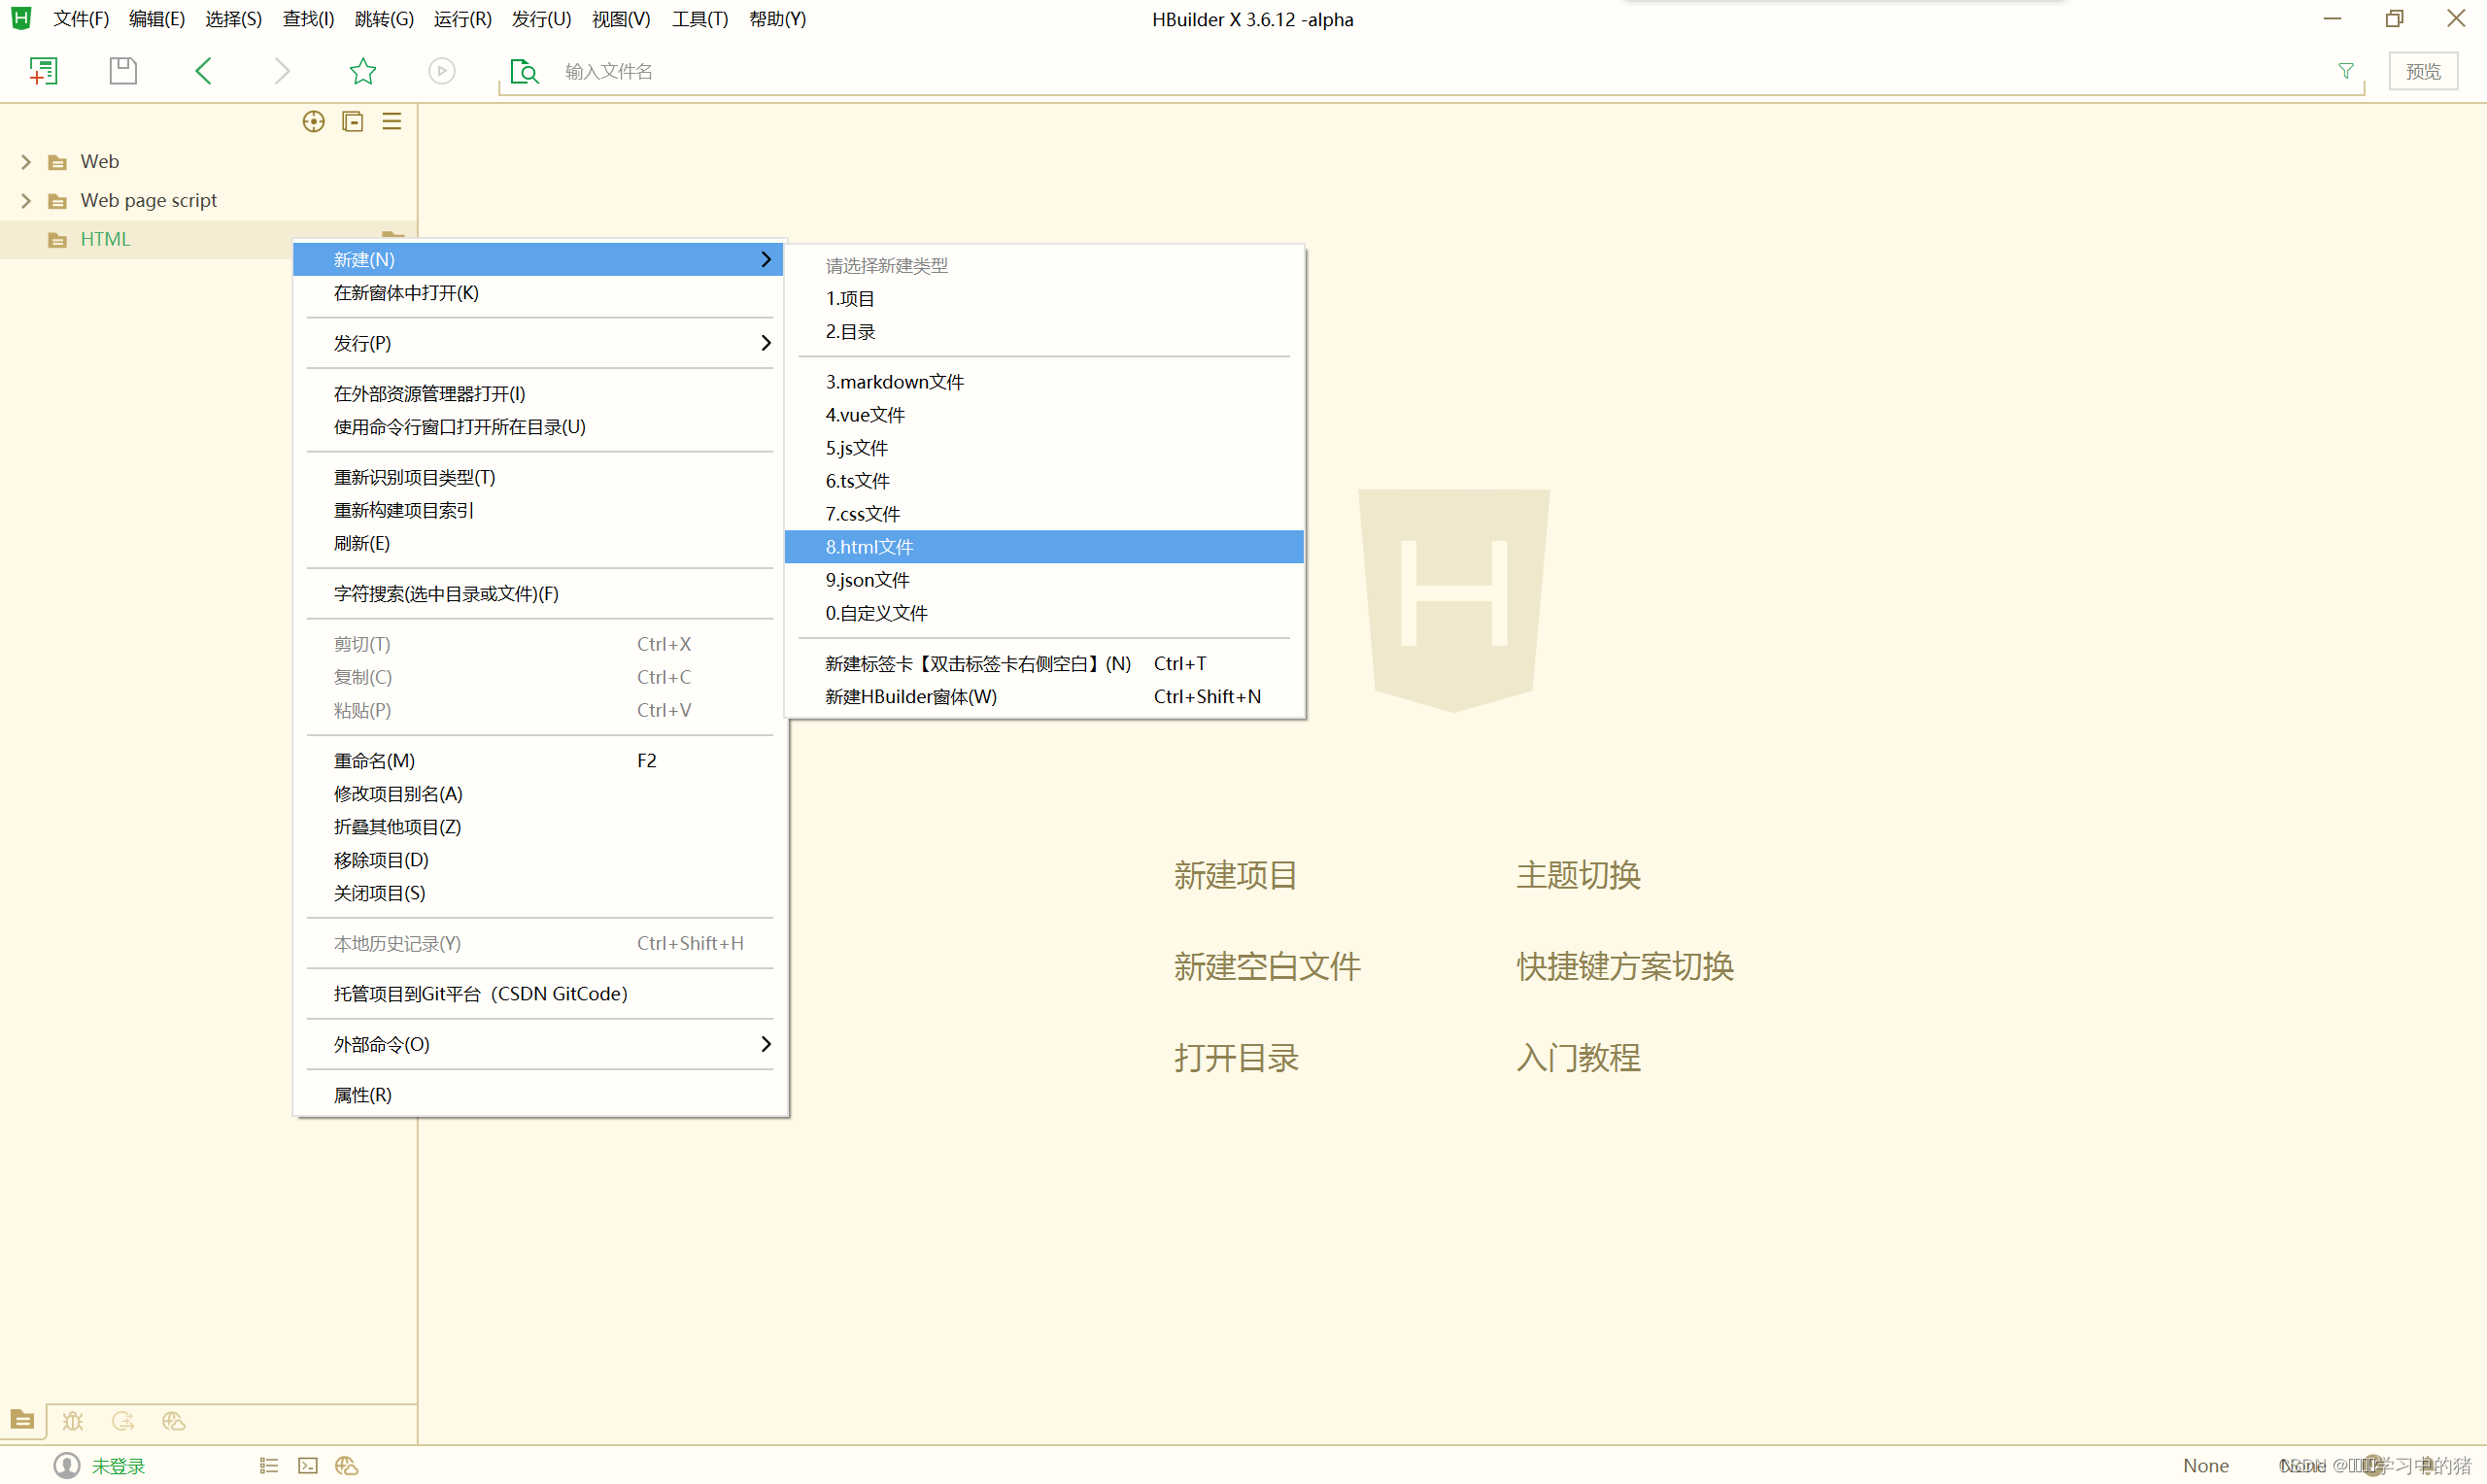Expand the 发行(P) submenu
This screenshot has width=2487, height=1484.
[x=540, y=343]
